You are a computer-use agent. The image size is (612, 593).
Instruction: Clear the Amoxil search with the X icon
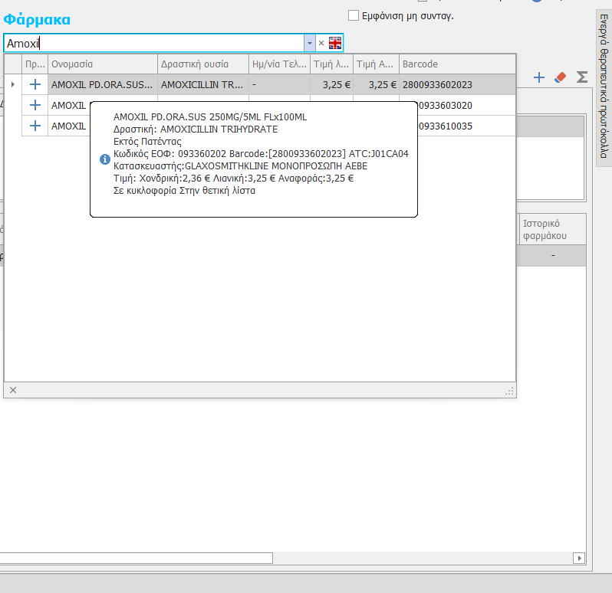pyautogui.click(x=321, y=43)
